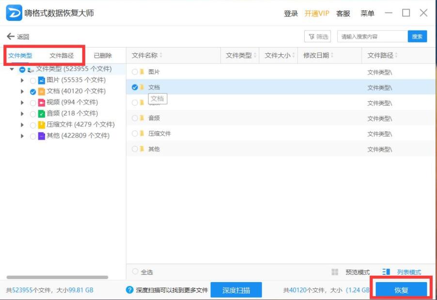Click the deep scan help question icon
The height and width of the screenshot is (300, 437).
point(129,290)
